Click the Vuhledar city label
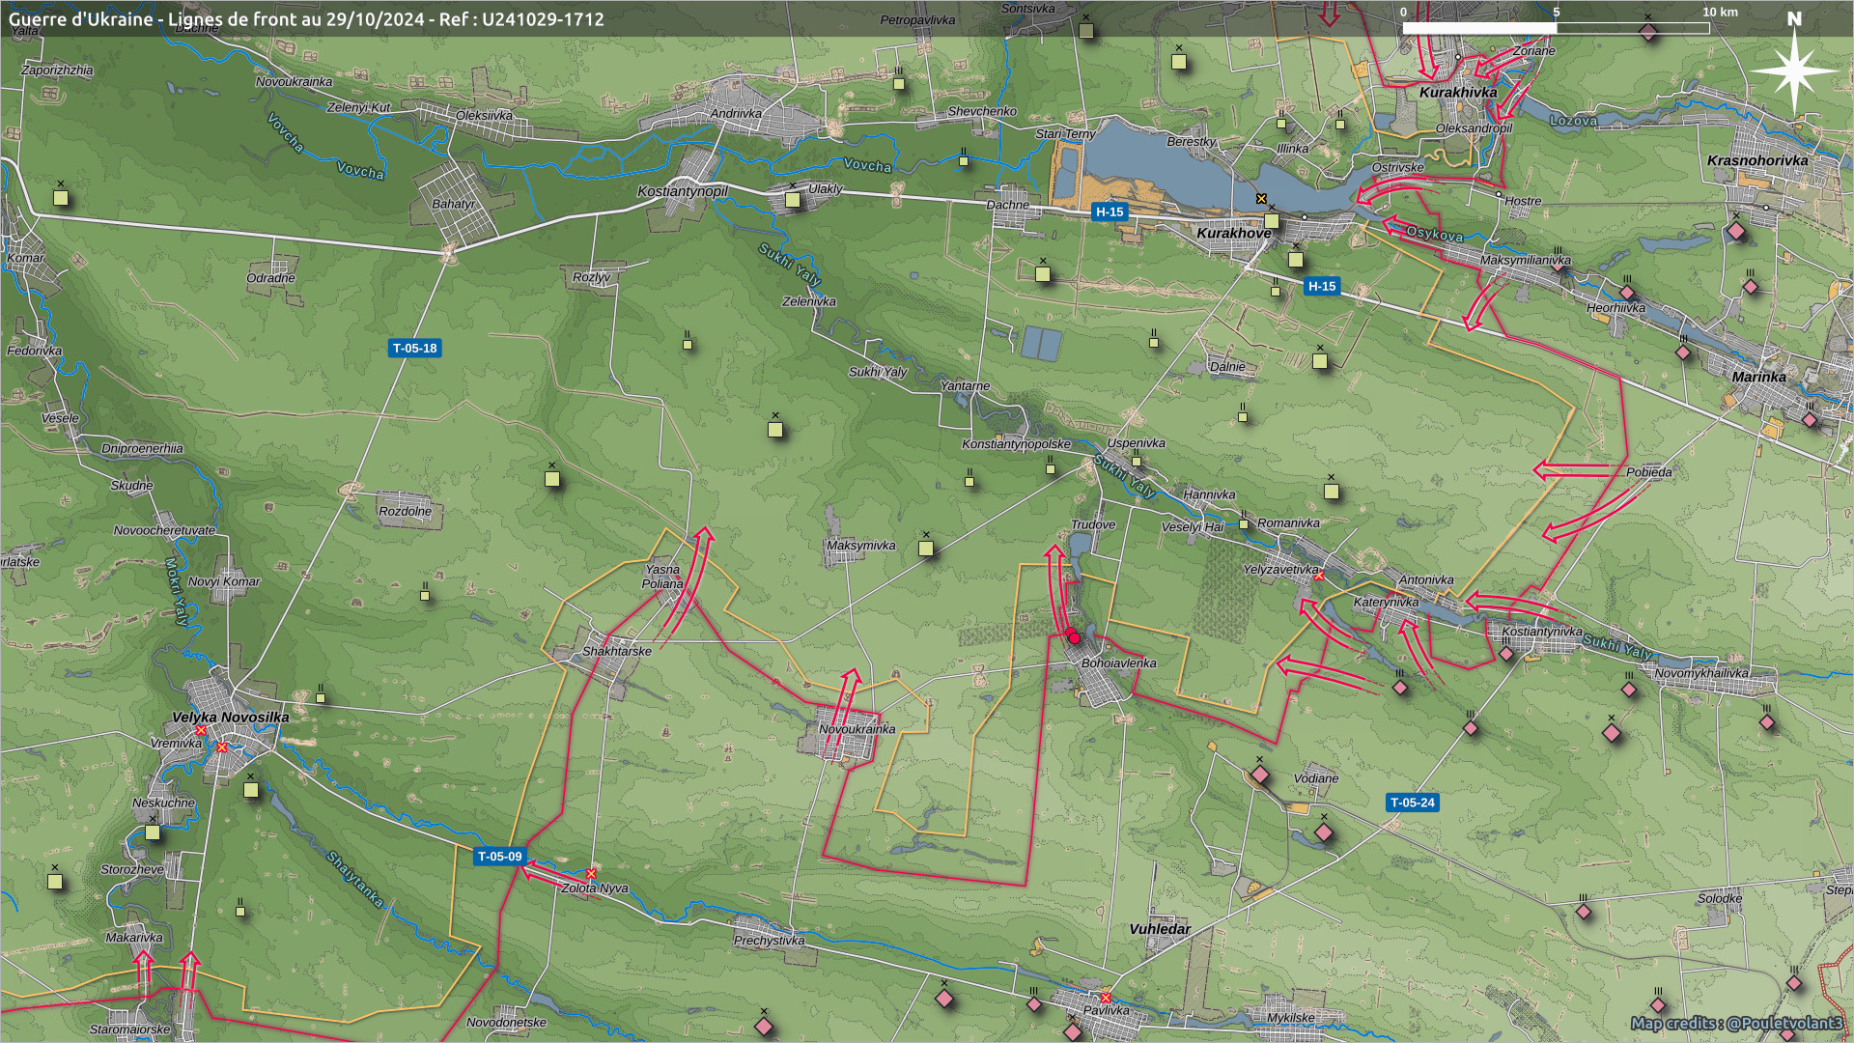This screenshot has height=1043, width=1854. [1160, 929]
